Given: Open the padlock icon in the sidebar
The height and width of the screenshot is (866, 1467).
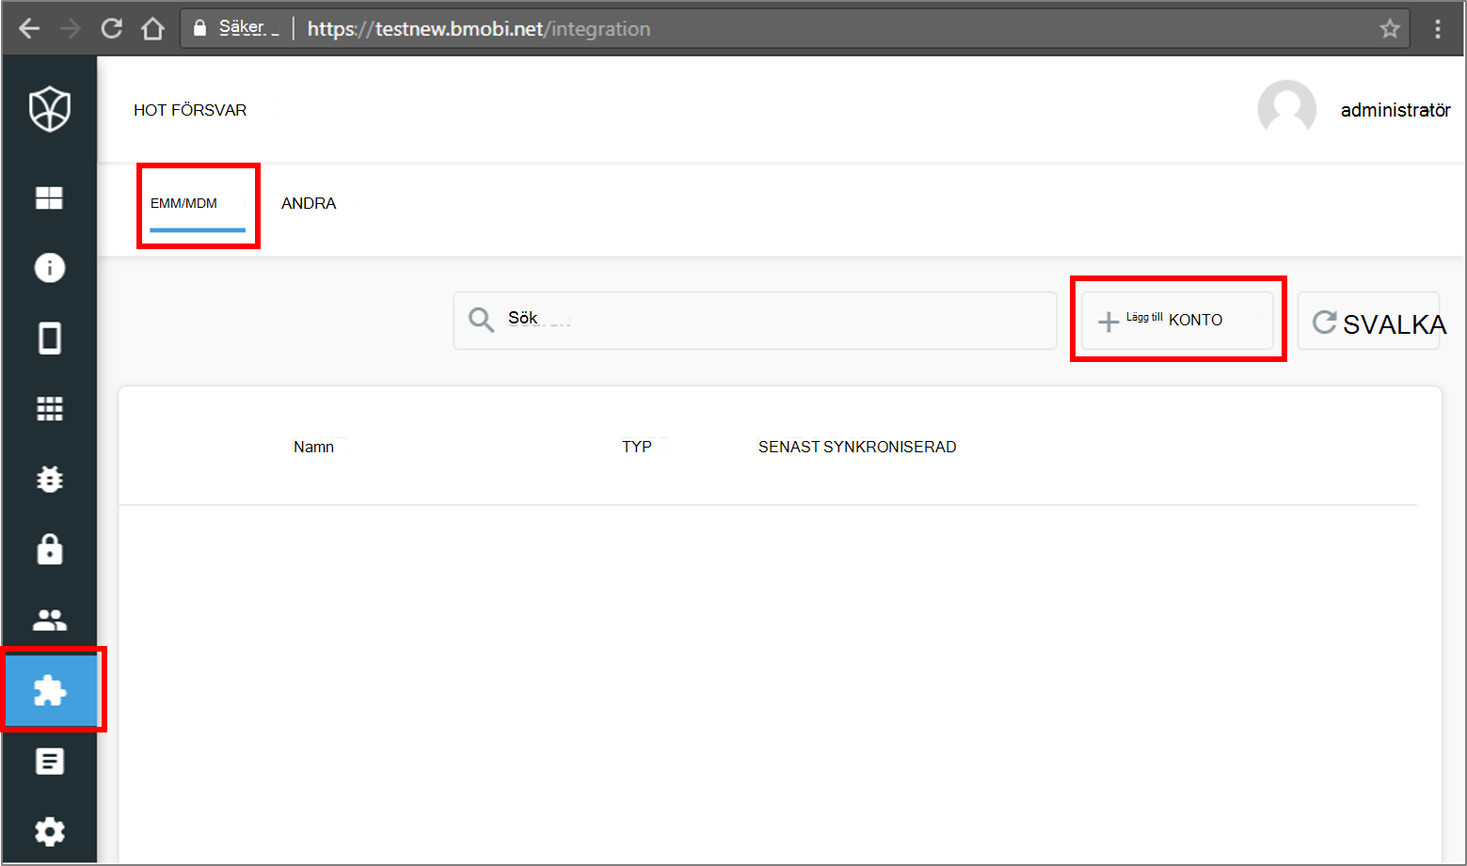Looking at the screenshot, I should (50, 549).
